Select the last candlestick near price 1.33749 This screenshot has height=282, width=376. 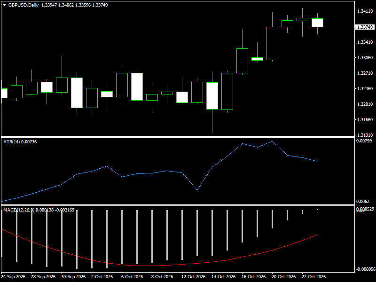click(x=318, y=23)
